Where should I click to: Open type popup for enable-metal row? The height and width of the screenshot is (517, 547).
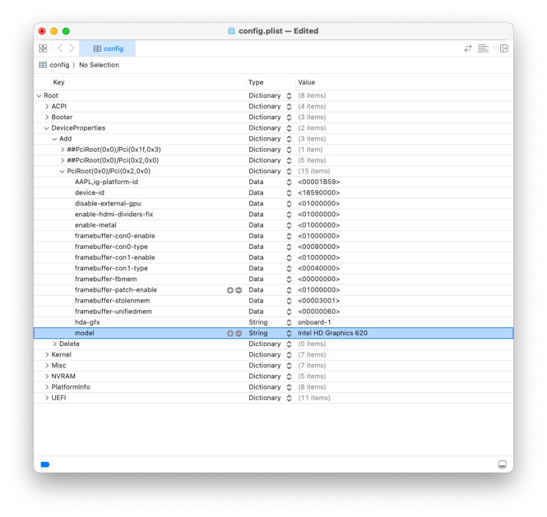coord(289,225)
